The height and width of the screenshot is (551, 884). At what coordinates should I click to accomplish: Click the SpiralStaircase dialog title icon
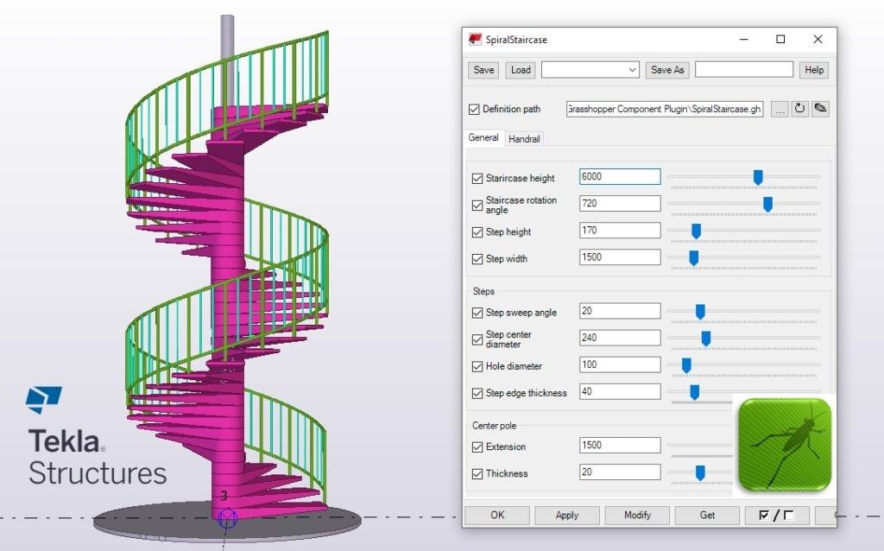474,39
